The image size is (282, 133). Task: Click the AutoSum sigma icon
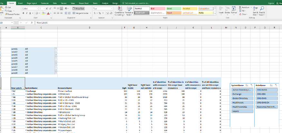[x=240, y=7]
